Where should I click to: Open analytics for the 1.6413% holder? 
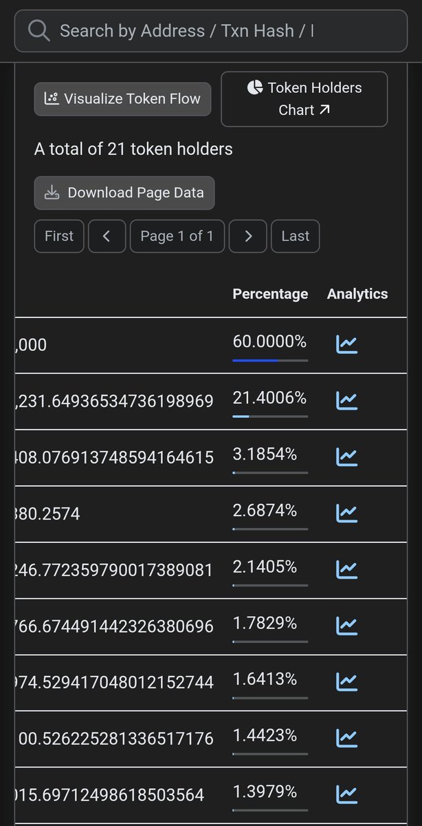click(x=346, y=681)
